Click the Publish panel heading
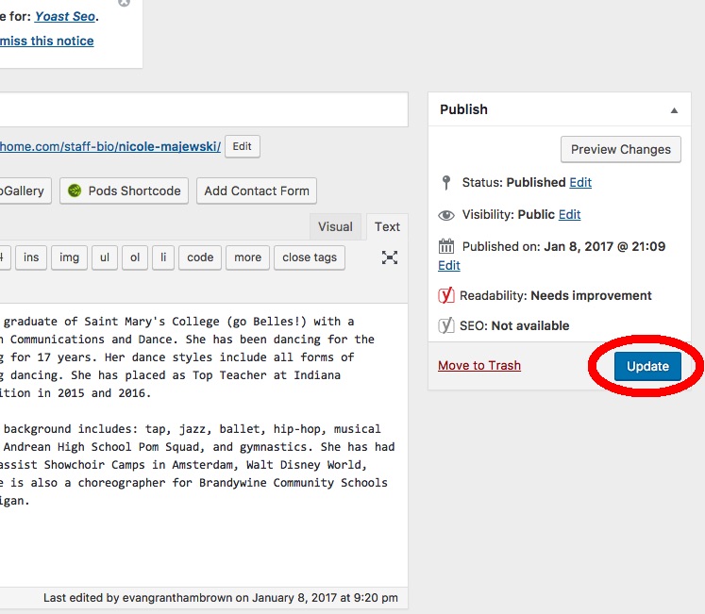 (x=463, y=109)
